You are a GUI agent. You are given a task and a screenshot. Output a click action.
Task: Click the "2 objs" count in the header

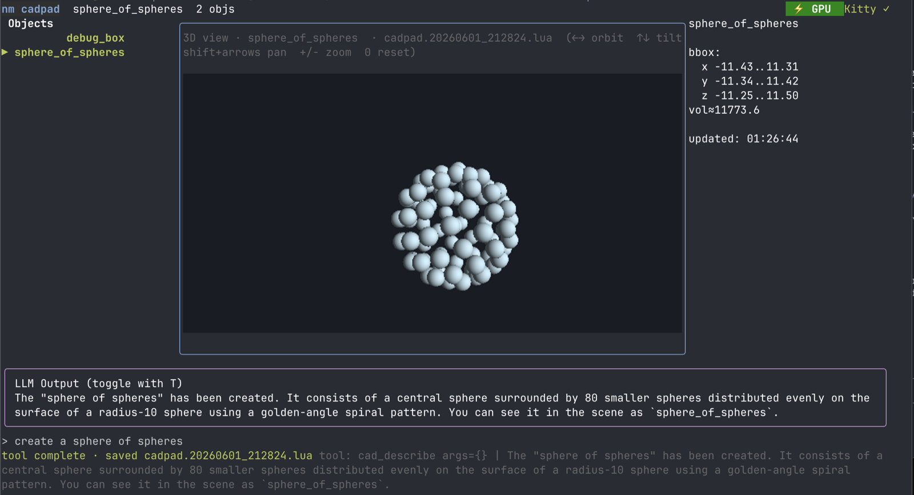tap(215, 9)
